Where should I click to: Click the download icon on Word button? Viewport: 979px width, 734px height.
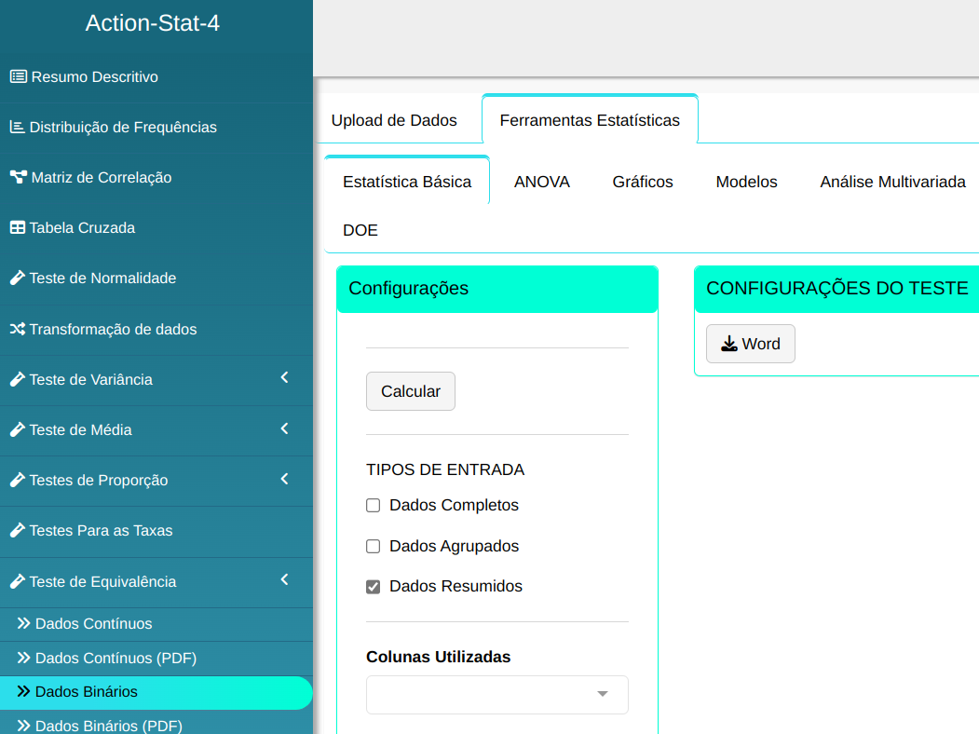click(729, 345)
